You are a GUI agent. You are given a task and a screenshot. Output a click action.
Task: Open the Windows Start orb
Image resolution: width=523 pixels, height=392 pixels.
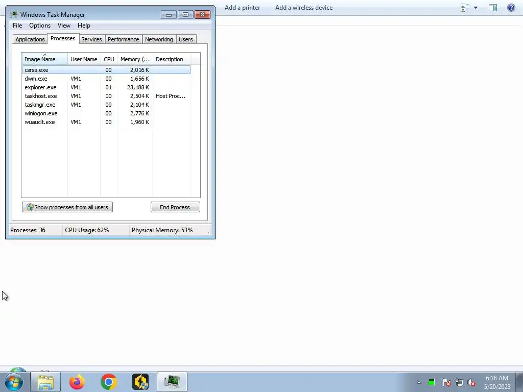14,382
